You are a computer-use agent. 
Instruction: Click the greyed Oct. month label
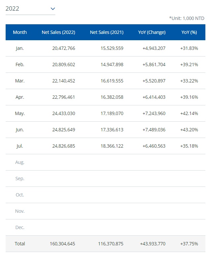coord(20,195)
